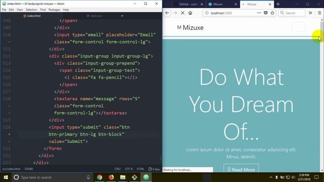Screen dimensions: 324x182
Task: Click the UTF-8 encoding selector
Action: (x=129, y=169)
